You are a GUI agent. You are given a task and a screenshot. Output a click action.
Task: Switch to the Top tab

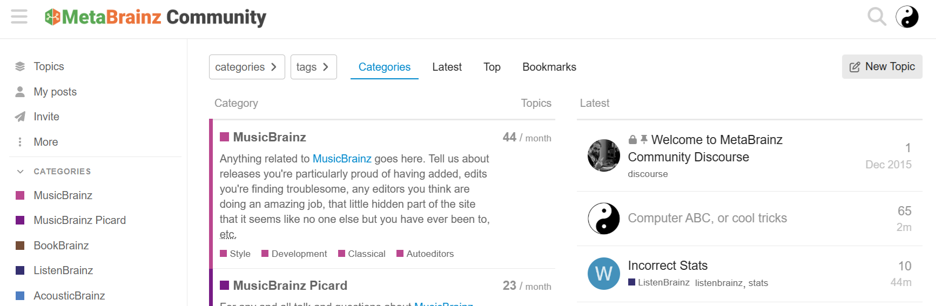point(491,67)
